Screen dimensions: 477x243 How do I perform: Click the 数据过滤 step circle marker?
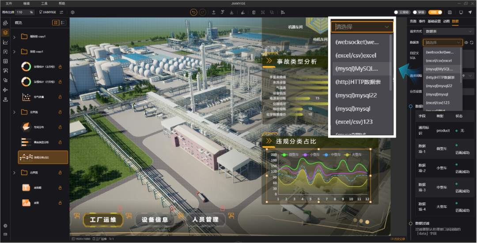tap(410, 223)
